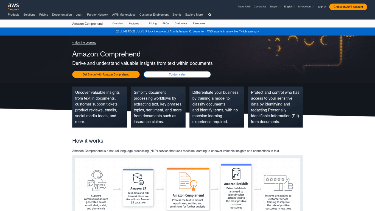The image size is (375, 211).
Task: Click Create an AWS Account button
Action: (348, 7)
